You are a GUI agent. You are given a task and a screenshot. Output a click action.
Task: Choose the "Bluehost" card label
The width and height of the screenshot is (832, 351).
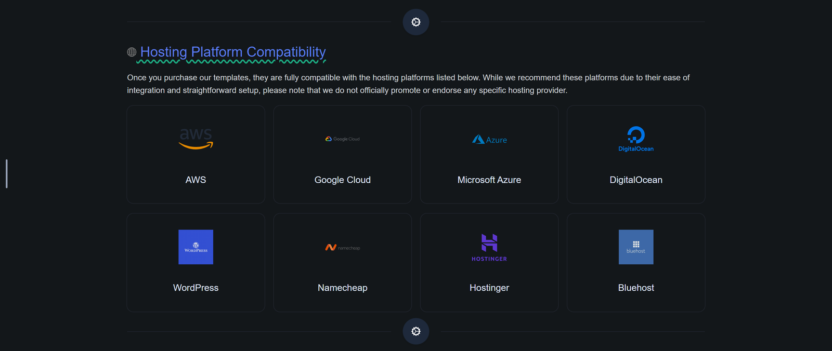636,288
